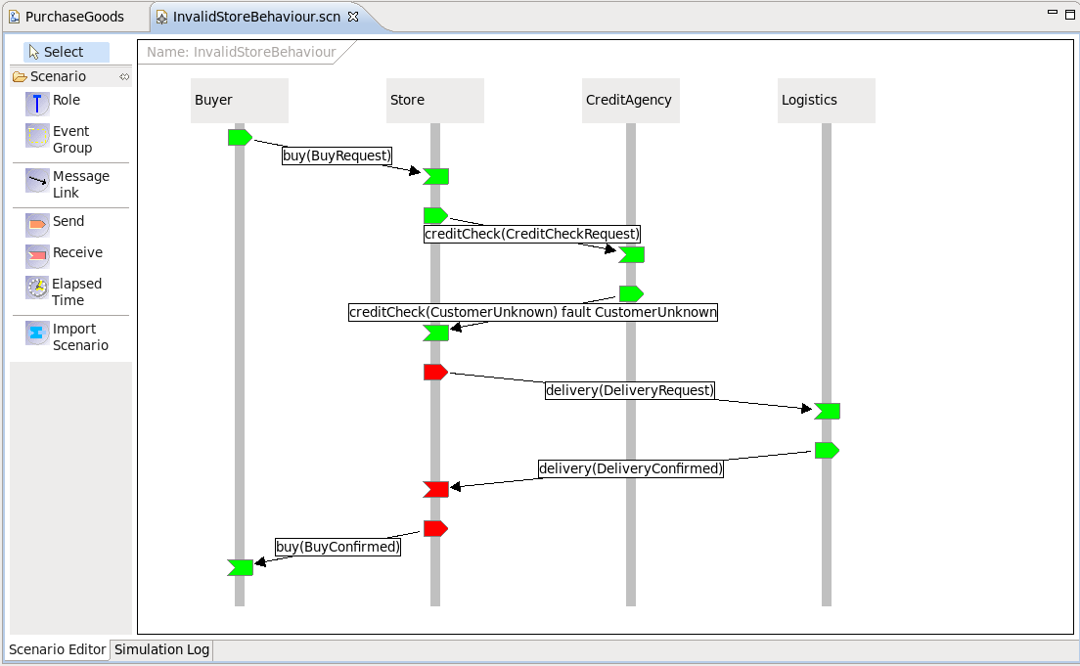Switch to the Scenario Editor tab
The image size is (1080, 666).
(x=57, y=649)
